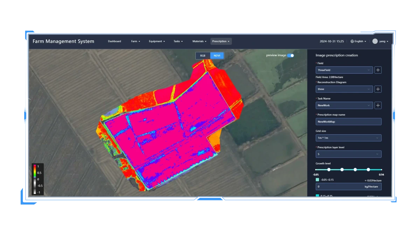
Task: Click the third Growth level slider handle
Action: [x=355, y=169]
